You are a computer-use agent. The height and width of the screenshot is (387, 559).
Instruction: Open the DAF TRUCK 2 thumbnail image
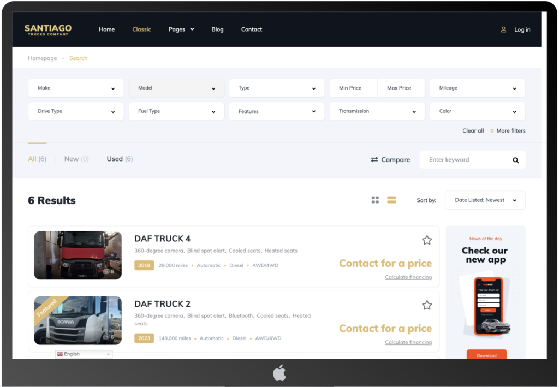click(78, 320)
